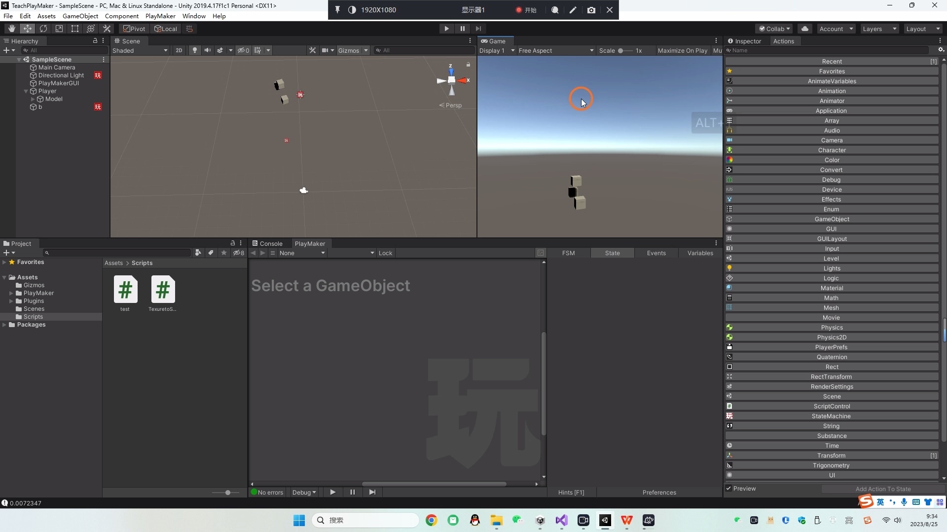Image resolution: width=947 pixels, height=532 pixels.
Task: Toggle grid snapping icon
Action: click(x=189, y=29)
